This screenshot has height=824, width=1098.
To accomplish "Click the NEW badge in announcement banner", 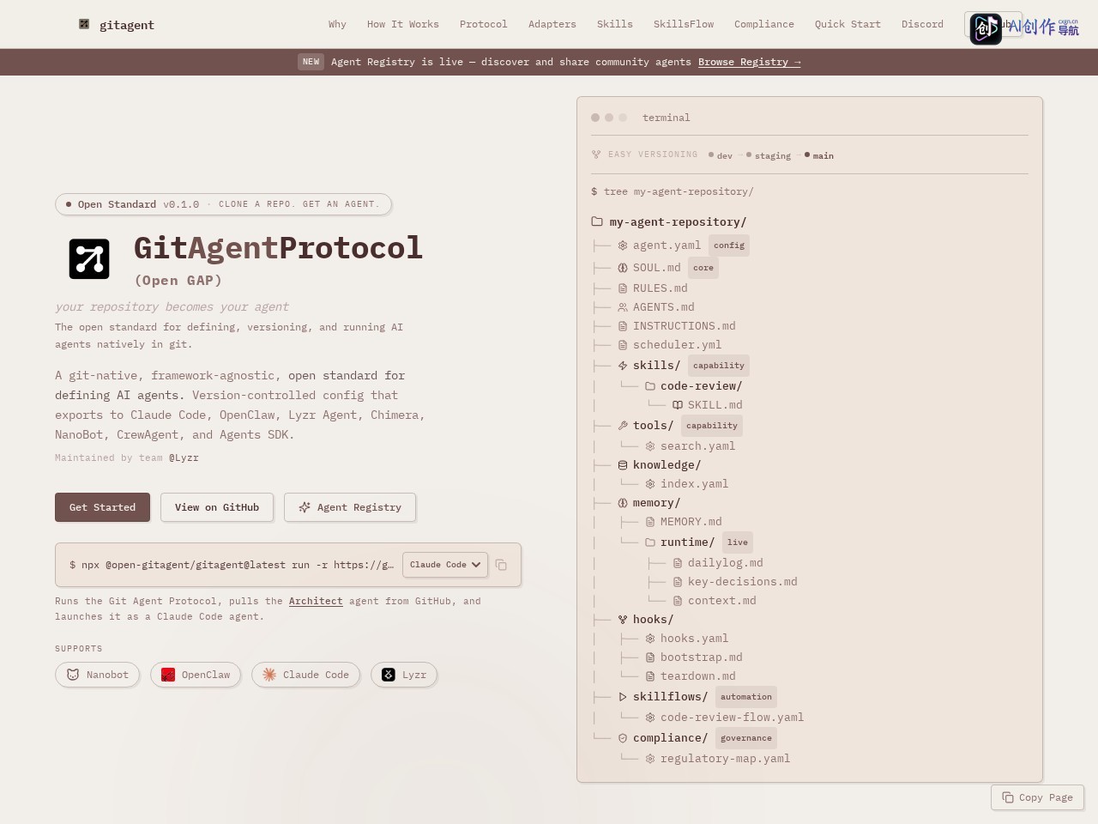I will [311, 62].
